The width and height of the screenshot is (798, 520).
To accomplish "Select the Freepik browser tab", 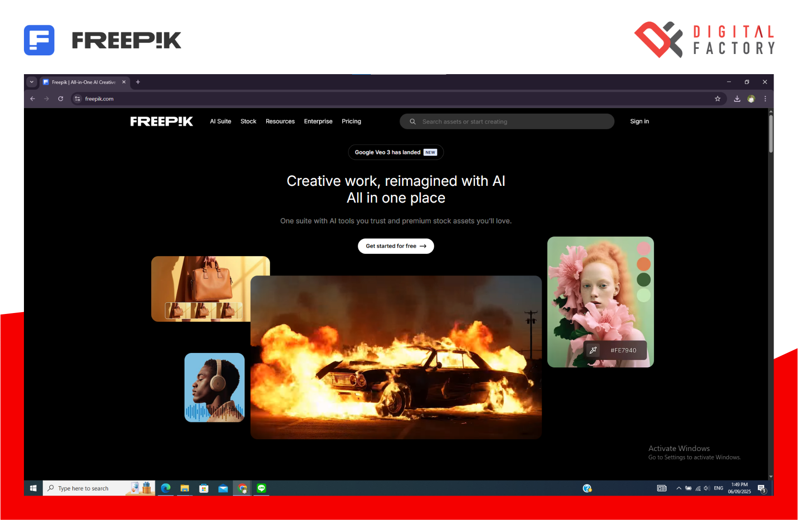I will click(84, 82).
